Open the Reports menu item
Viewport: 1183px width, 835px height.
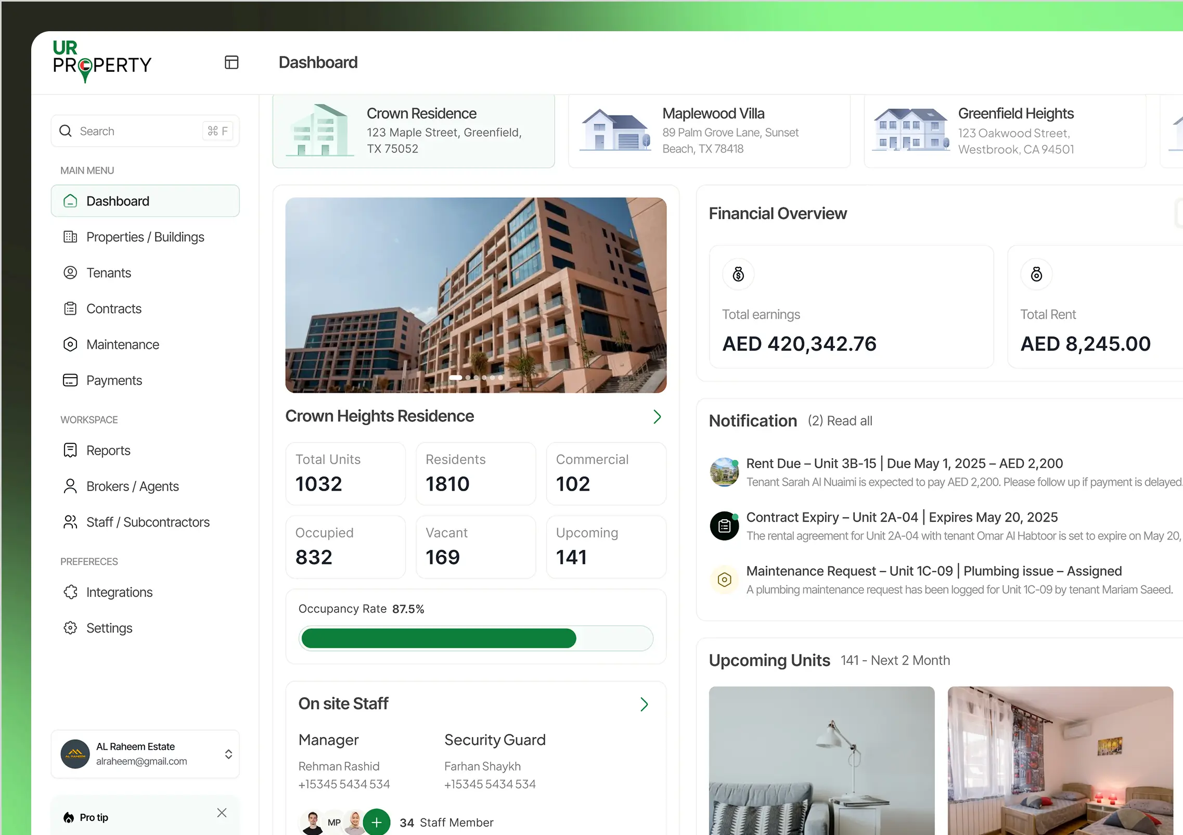point(108,451)
